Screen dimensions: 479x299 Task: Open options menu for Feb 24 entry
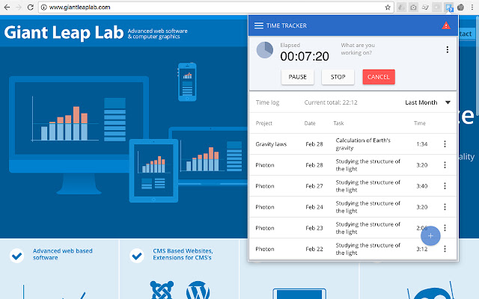[x=445, y=207]
